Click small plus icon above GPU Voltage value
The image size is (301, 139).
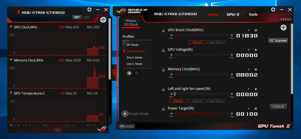pyautogui.click(x=249, y=50)
